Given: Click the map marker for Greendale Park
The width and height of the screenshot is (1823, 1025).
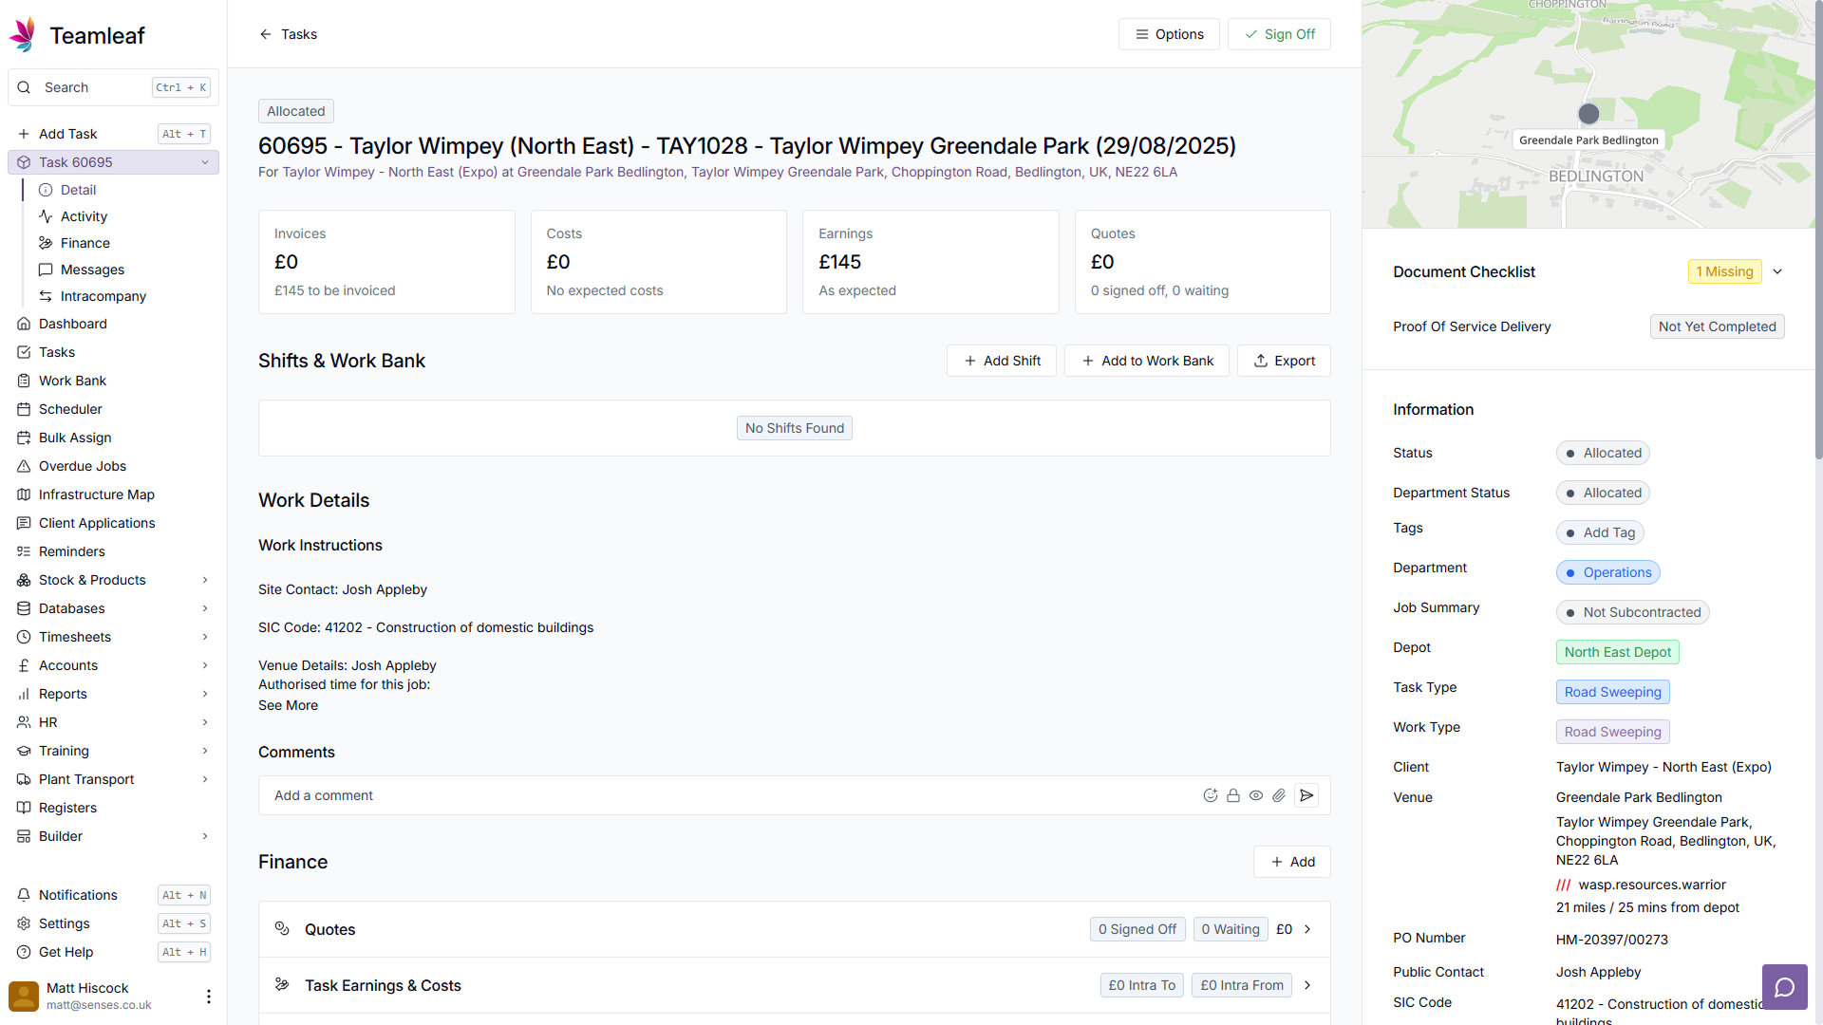Looking at the screenshot, I should click(x=1588, y=114).
